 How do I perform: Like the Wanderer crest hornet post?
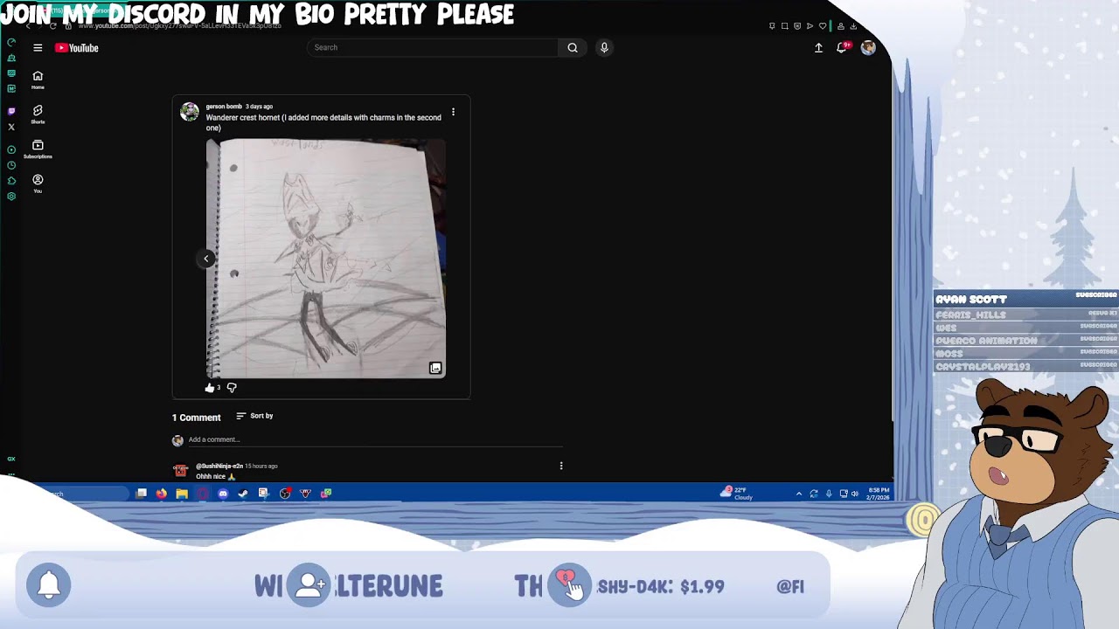tap(210, 388)
